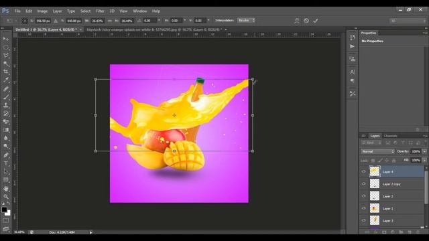This screenshot has height=241, width=429.
Task: Select the Healing Brush tool
Action: (6, 88)
